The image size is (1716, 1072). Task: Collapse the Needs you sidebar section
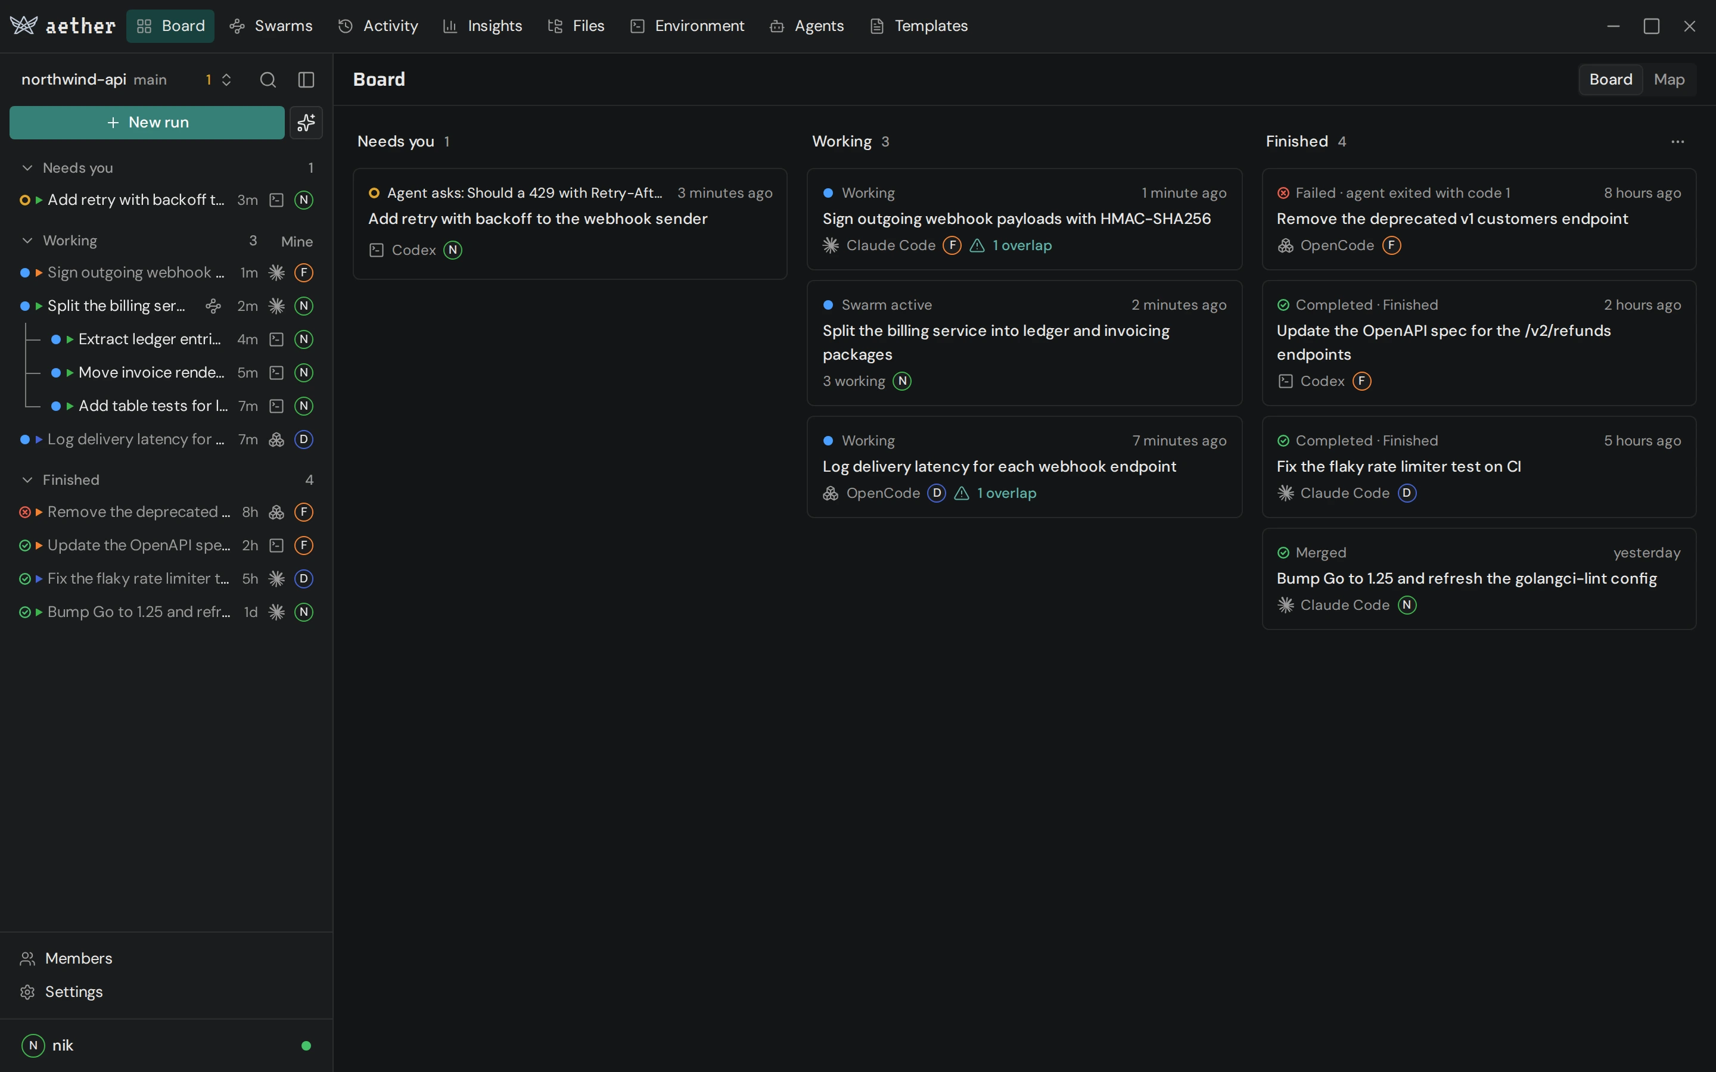(27, 168)
